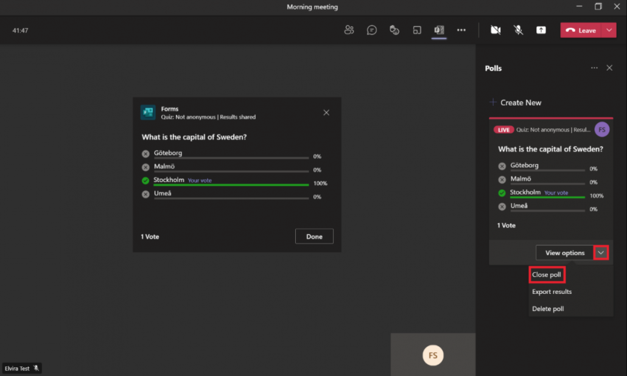
Task: Click "1 Vote" text in Polls panel
Action: (506, 225)
